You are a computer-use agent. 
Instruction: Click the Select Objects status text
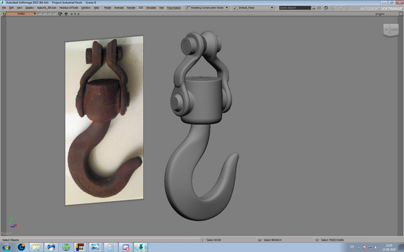point(10,240)
